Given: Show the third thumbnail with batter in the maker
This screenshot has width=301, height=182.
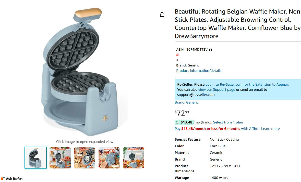Looking at the screenshot, I should (x=85, y=158).
